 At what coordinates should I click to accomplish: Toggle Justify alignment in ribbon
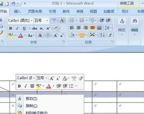[x=93, y=28]
